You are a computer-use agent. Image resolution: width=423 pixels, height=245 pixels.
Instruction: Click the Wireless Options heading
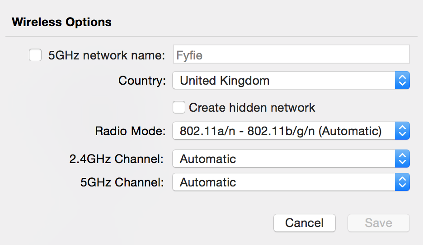point(61,22)
